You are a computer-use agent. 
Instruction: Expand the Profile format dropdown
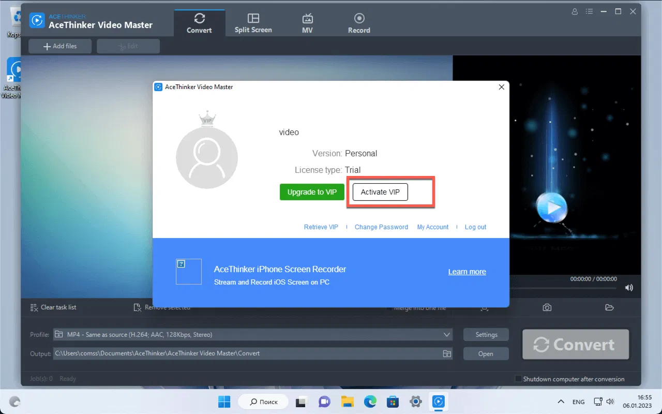447,335
